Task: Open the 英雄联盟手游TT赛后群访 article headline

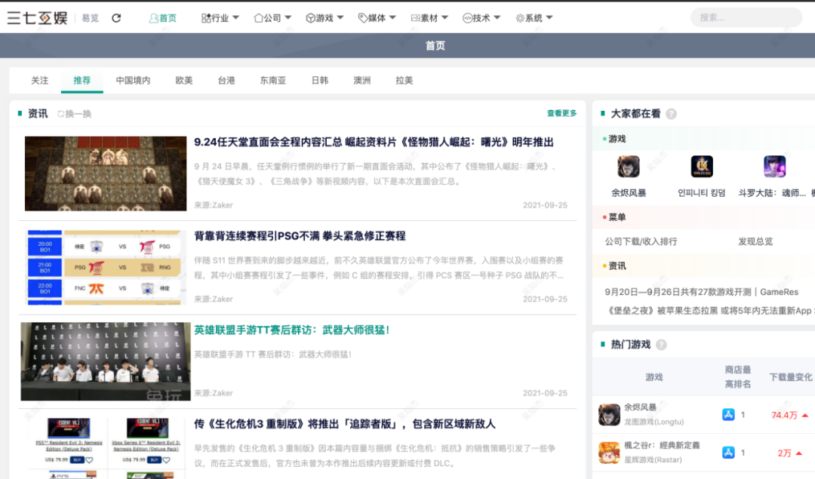Action: pos(292,330)
